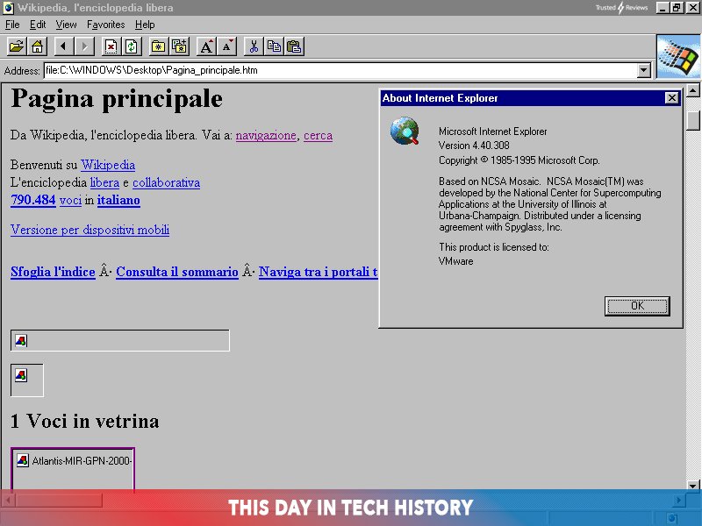The height and width of the screenshot is (526, 702).
Task: Click the Open file toolbar icon
Action: click(17, 46)
